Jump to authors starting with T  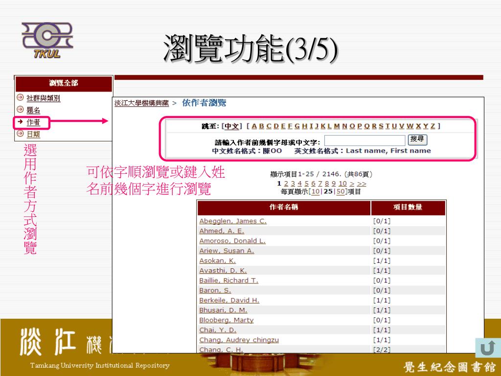[x=387, y=126]
